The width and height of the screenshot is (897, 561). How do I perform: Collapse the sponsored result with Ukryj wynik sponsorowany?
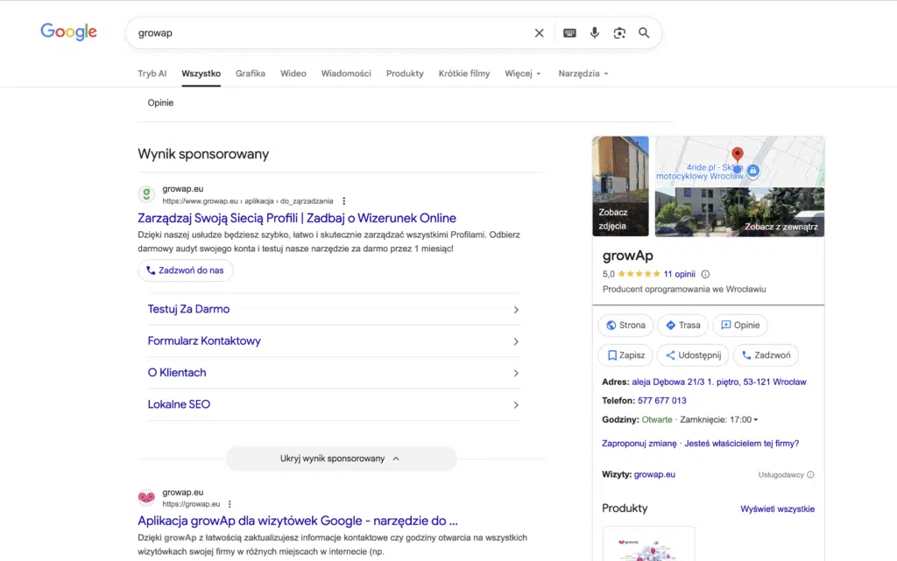(x=342, y=459)
